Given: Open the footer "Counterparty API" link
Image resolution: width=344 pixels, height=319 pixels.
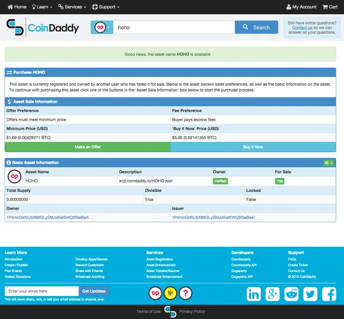Looking at the screenshot, I should (244, 265).
